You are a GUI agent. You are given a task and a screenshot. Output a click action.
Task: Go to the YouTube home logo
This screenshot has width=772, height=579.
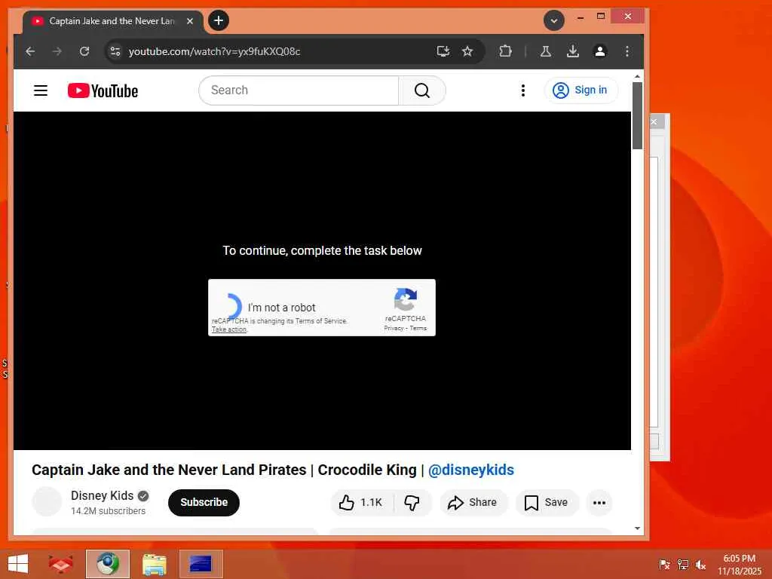(x=103, y=90)
